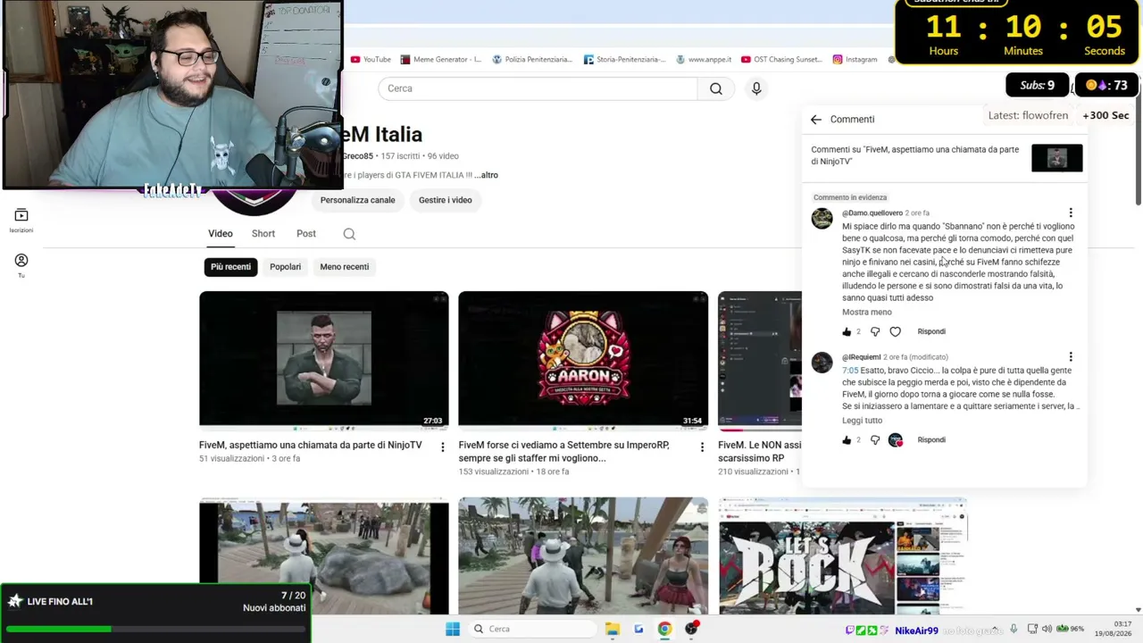This screenshot has height=643, width=1143.
Task: Select the 'Più recenti' sort chip
Action: (x=230, y=267)
